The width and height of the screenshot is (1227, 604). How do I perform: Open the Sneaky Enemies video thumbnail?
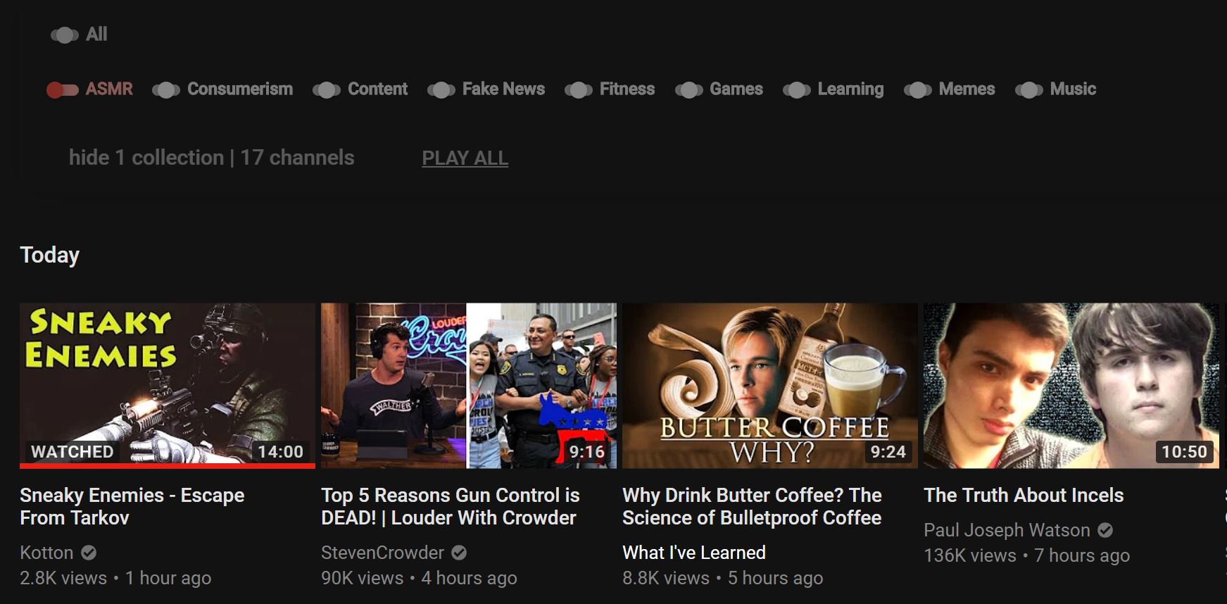pyautogui.click(x=168, y=385)
